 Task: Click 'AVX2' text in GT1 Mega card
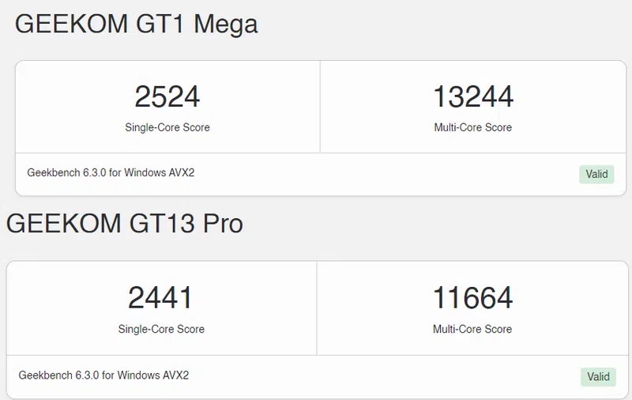(x=181, y=172)
